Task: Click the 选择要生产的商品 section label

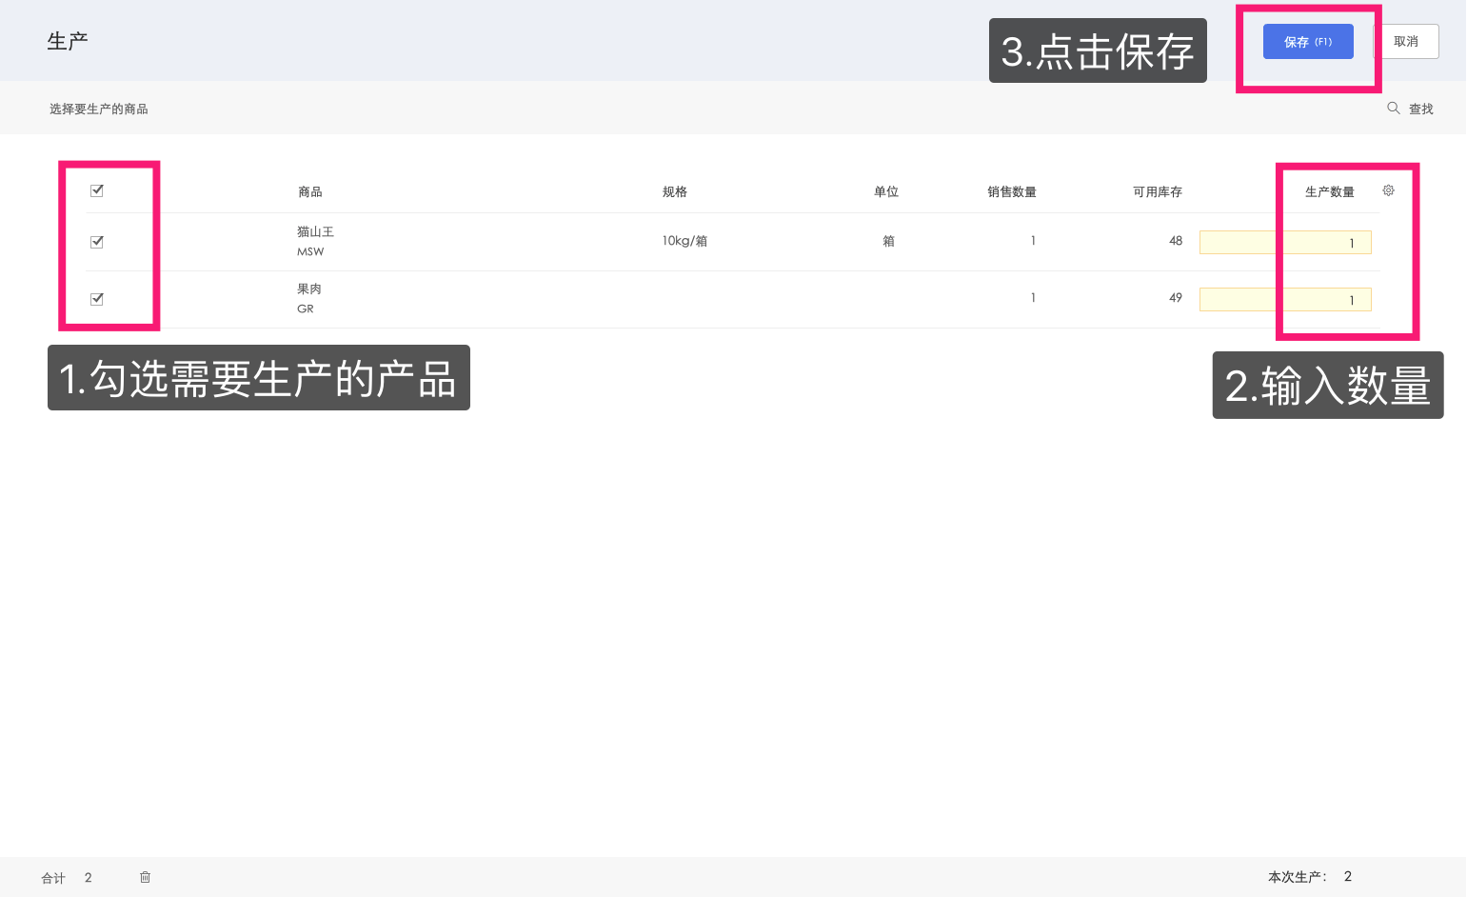Action: 98,108
